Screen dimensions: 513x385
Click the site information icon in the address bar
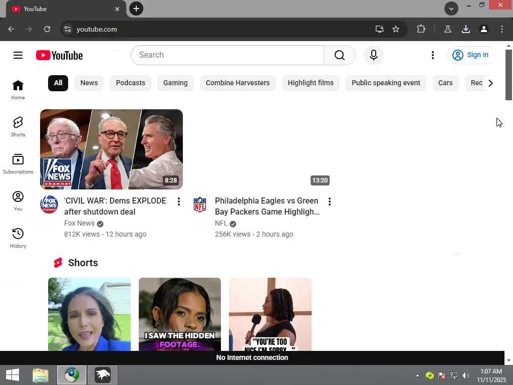click(x=68, y=29)
